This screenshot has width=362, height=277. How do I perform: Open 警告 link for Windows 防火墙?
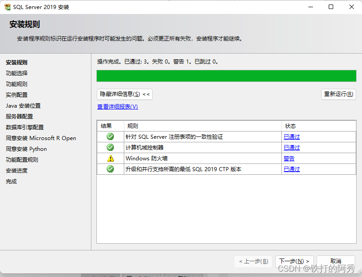pos(289,159)
